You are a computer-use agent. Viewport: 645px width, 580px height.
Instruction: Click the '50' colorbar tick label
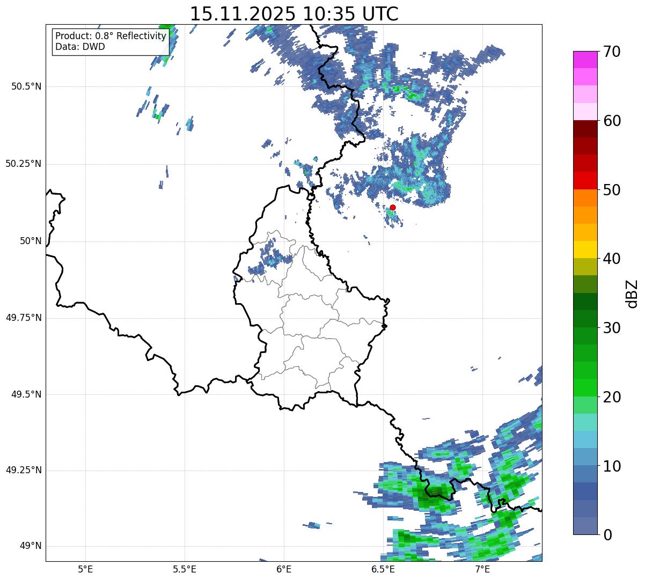point(613,190)
